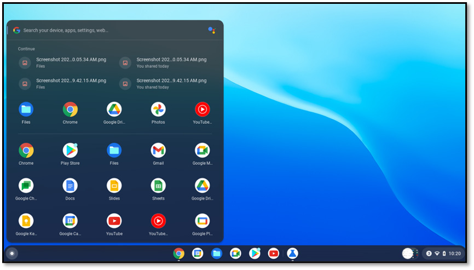
Task: Open the Gmail app
Action: (x=158, y=154)
